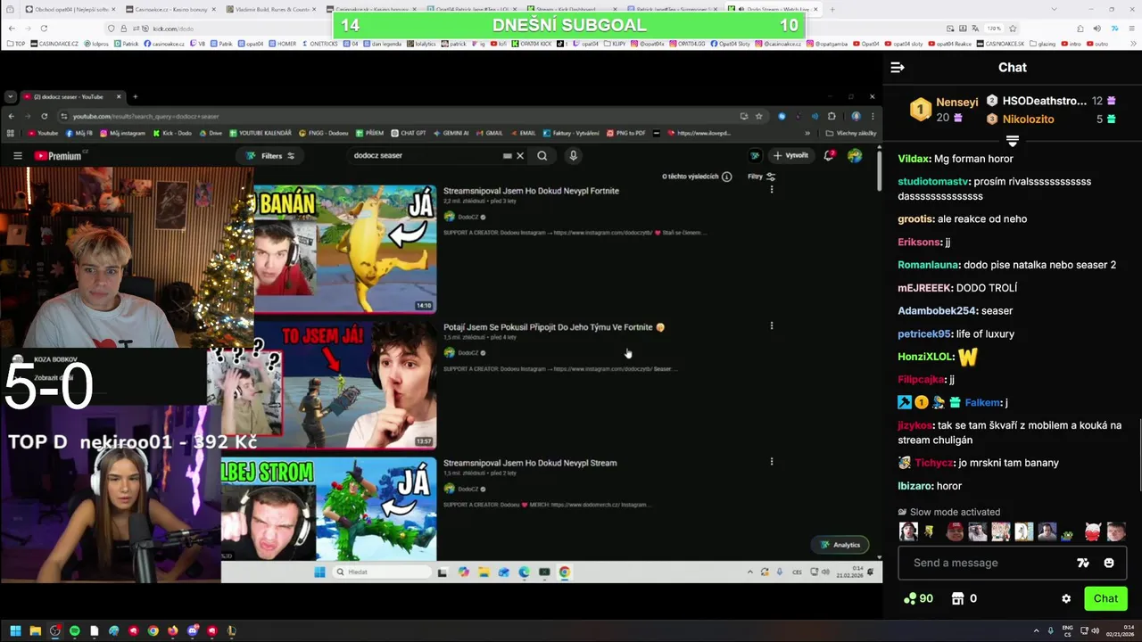The image size is (1142, 642).
Task: Open new tab in inner YouTube browser
Action: pos(135,96)
